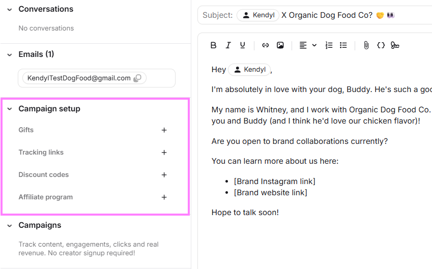Click the 'No conversations' text
The width and height of the screenshot is (432, 269).
46,28
